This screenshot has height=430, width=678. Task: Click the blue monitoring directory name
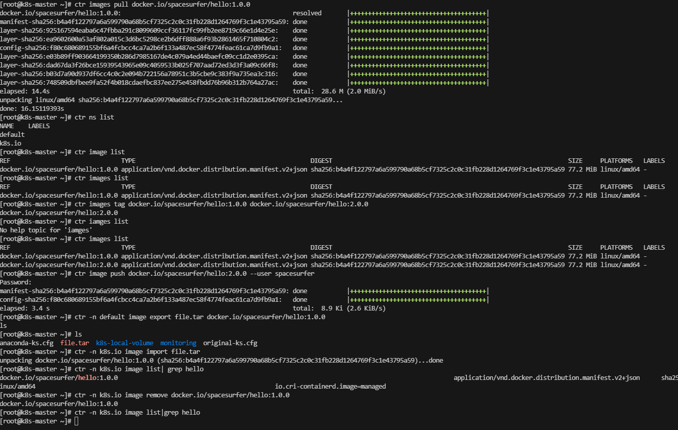(x=178, y=343)
